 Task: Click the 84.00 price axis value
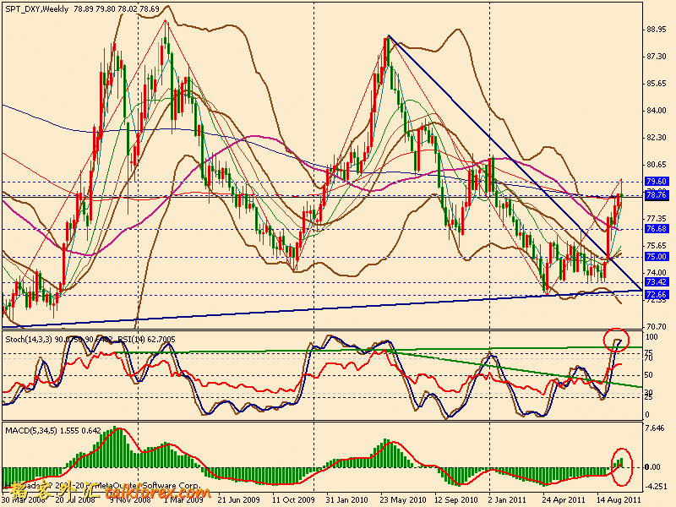[x=657, y=111]
